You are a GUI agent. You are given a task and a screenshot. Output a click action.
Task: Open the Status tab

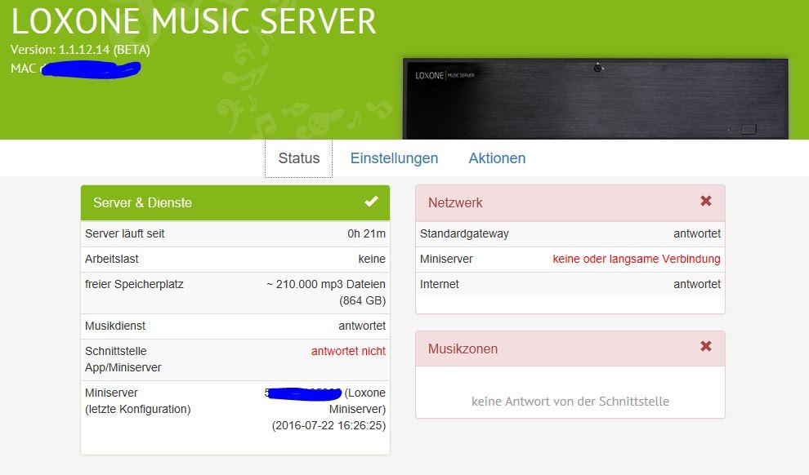click(299, 158)
